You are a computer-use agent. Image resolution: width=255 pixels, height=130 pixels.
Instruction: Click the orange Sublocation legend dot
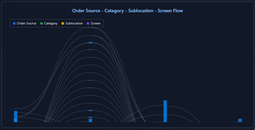pos(63,23)
